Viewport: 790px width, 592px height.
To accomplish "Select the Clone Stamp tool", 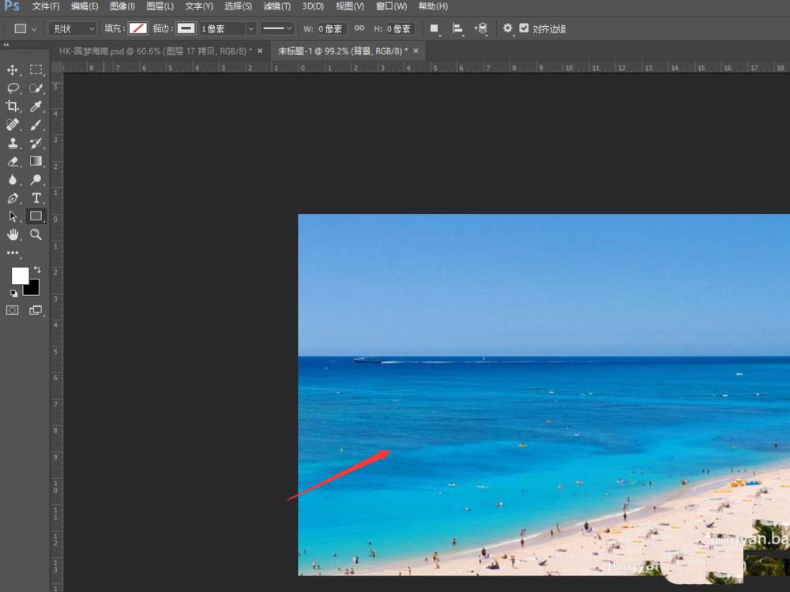I will pyautogui.click(x=13, y=143).
